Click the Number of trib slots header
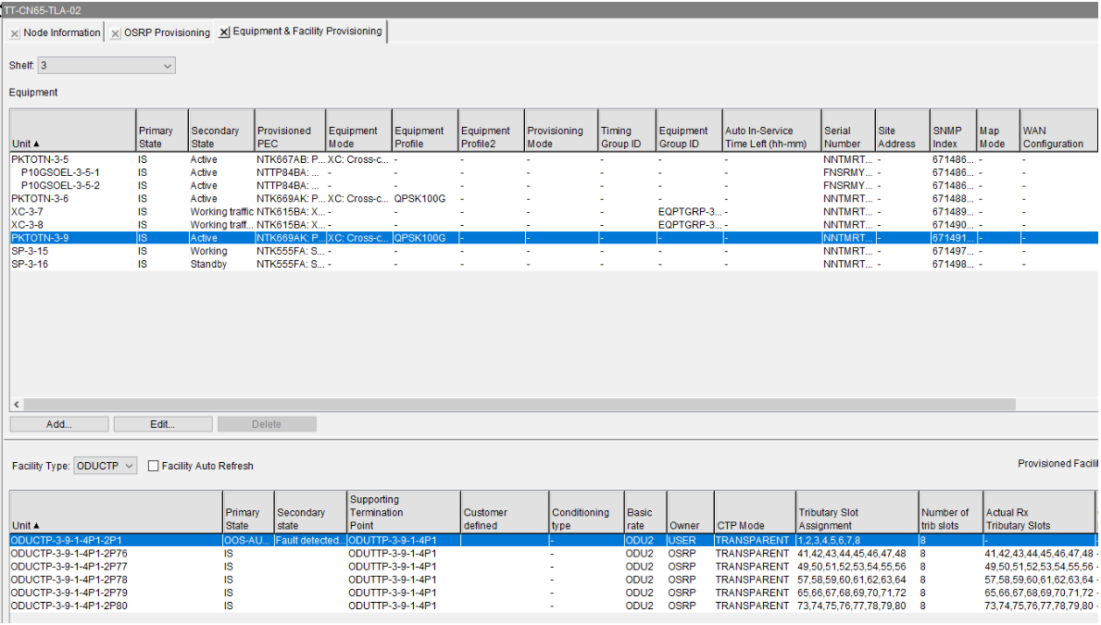 pos(951,513)
